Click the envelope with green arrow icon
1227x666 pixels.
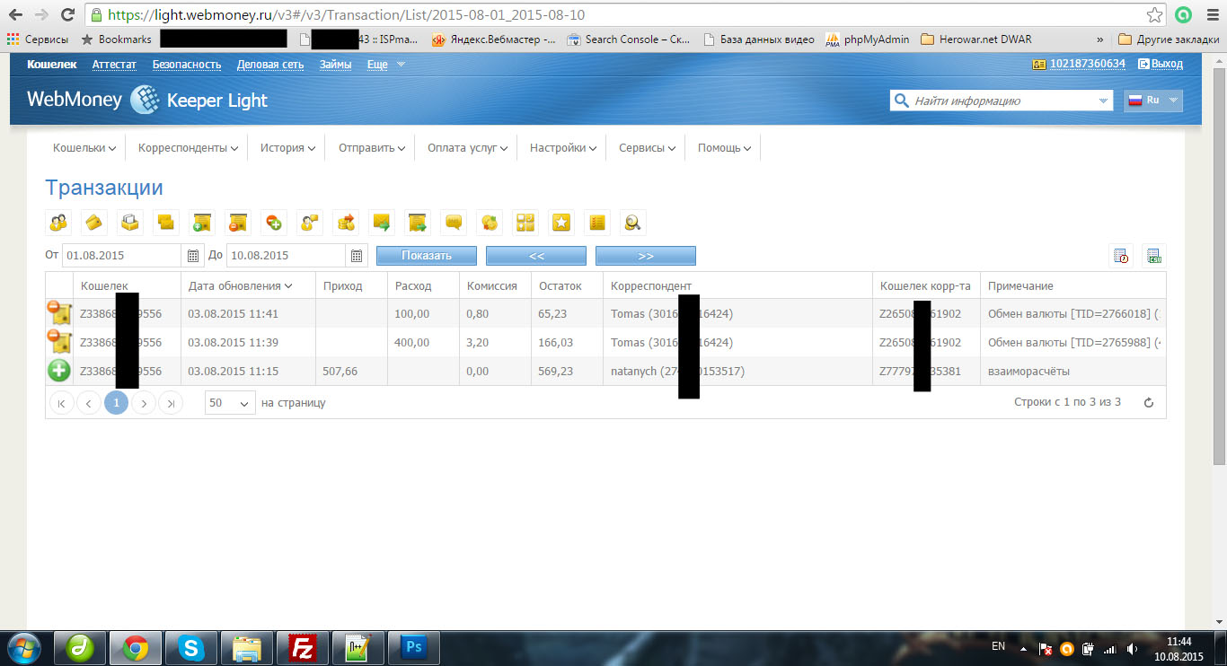click(382, 223)
